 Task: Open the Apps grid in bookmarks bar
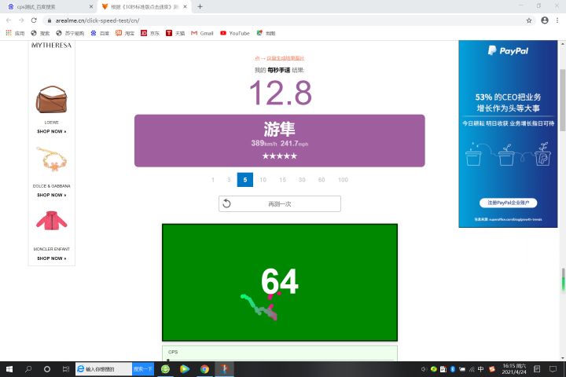[x=15, y=33]
